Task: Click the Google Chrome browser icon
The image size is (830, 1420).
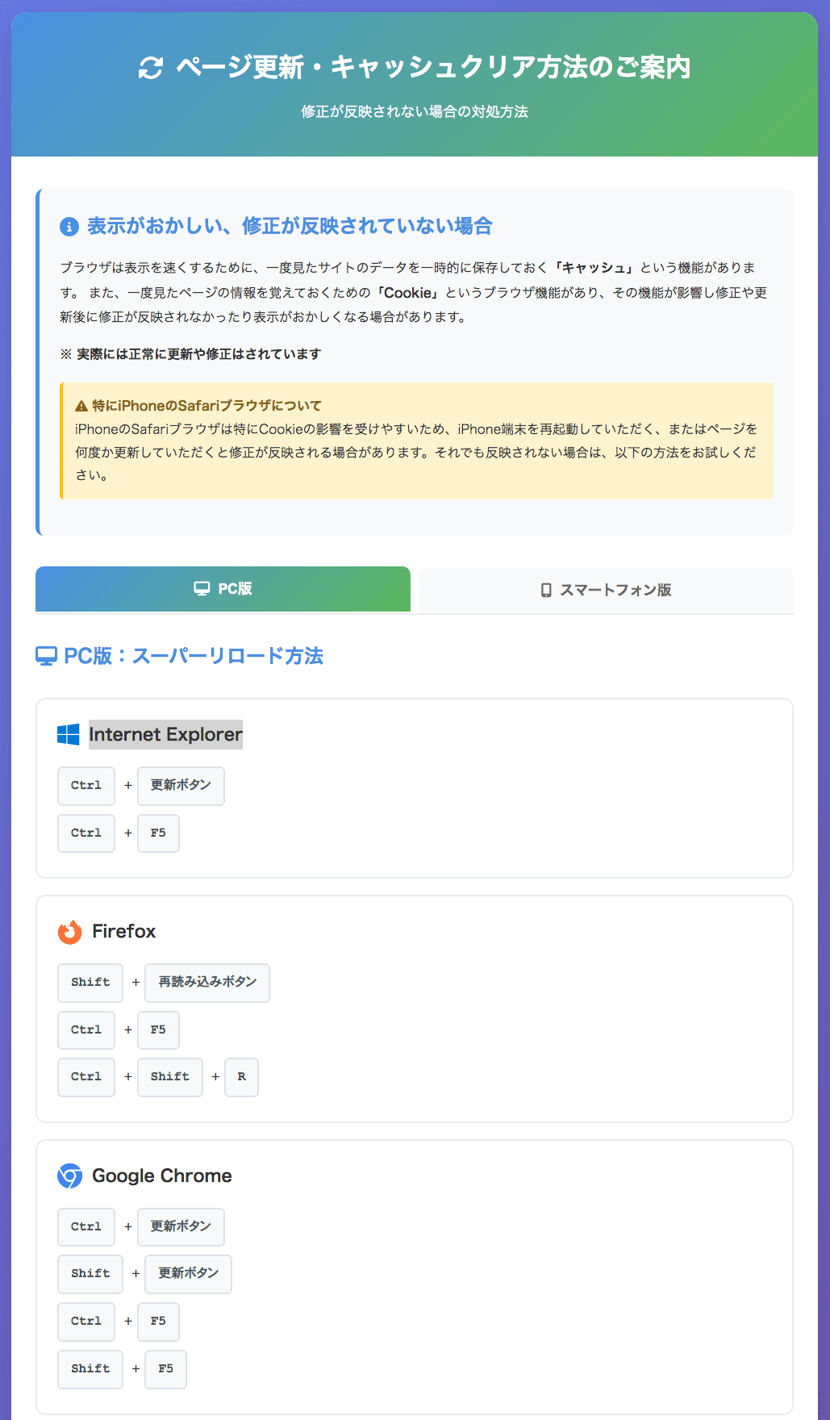Action: point(70,1176)
